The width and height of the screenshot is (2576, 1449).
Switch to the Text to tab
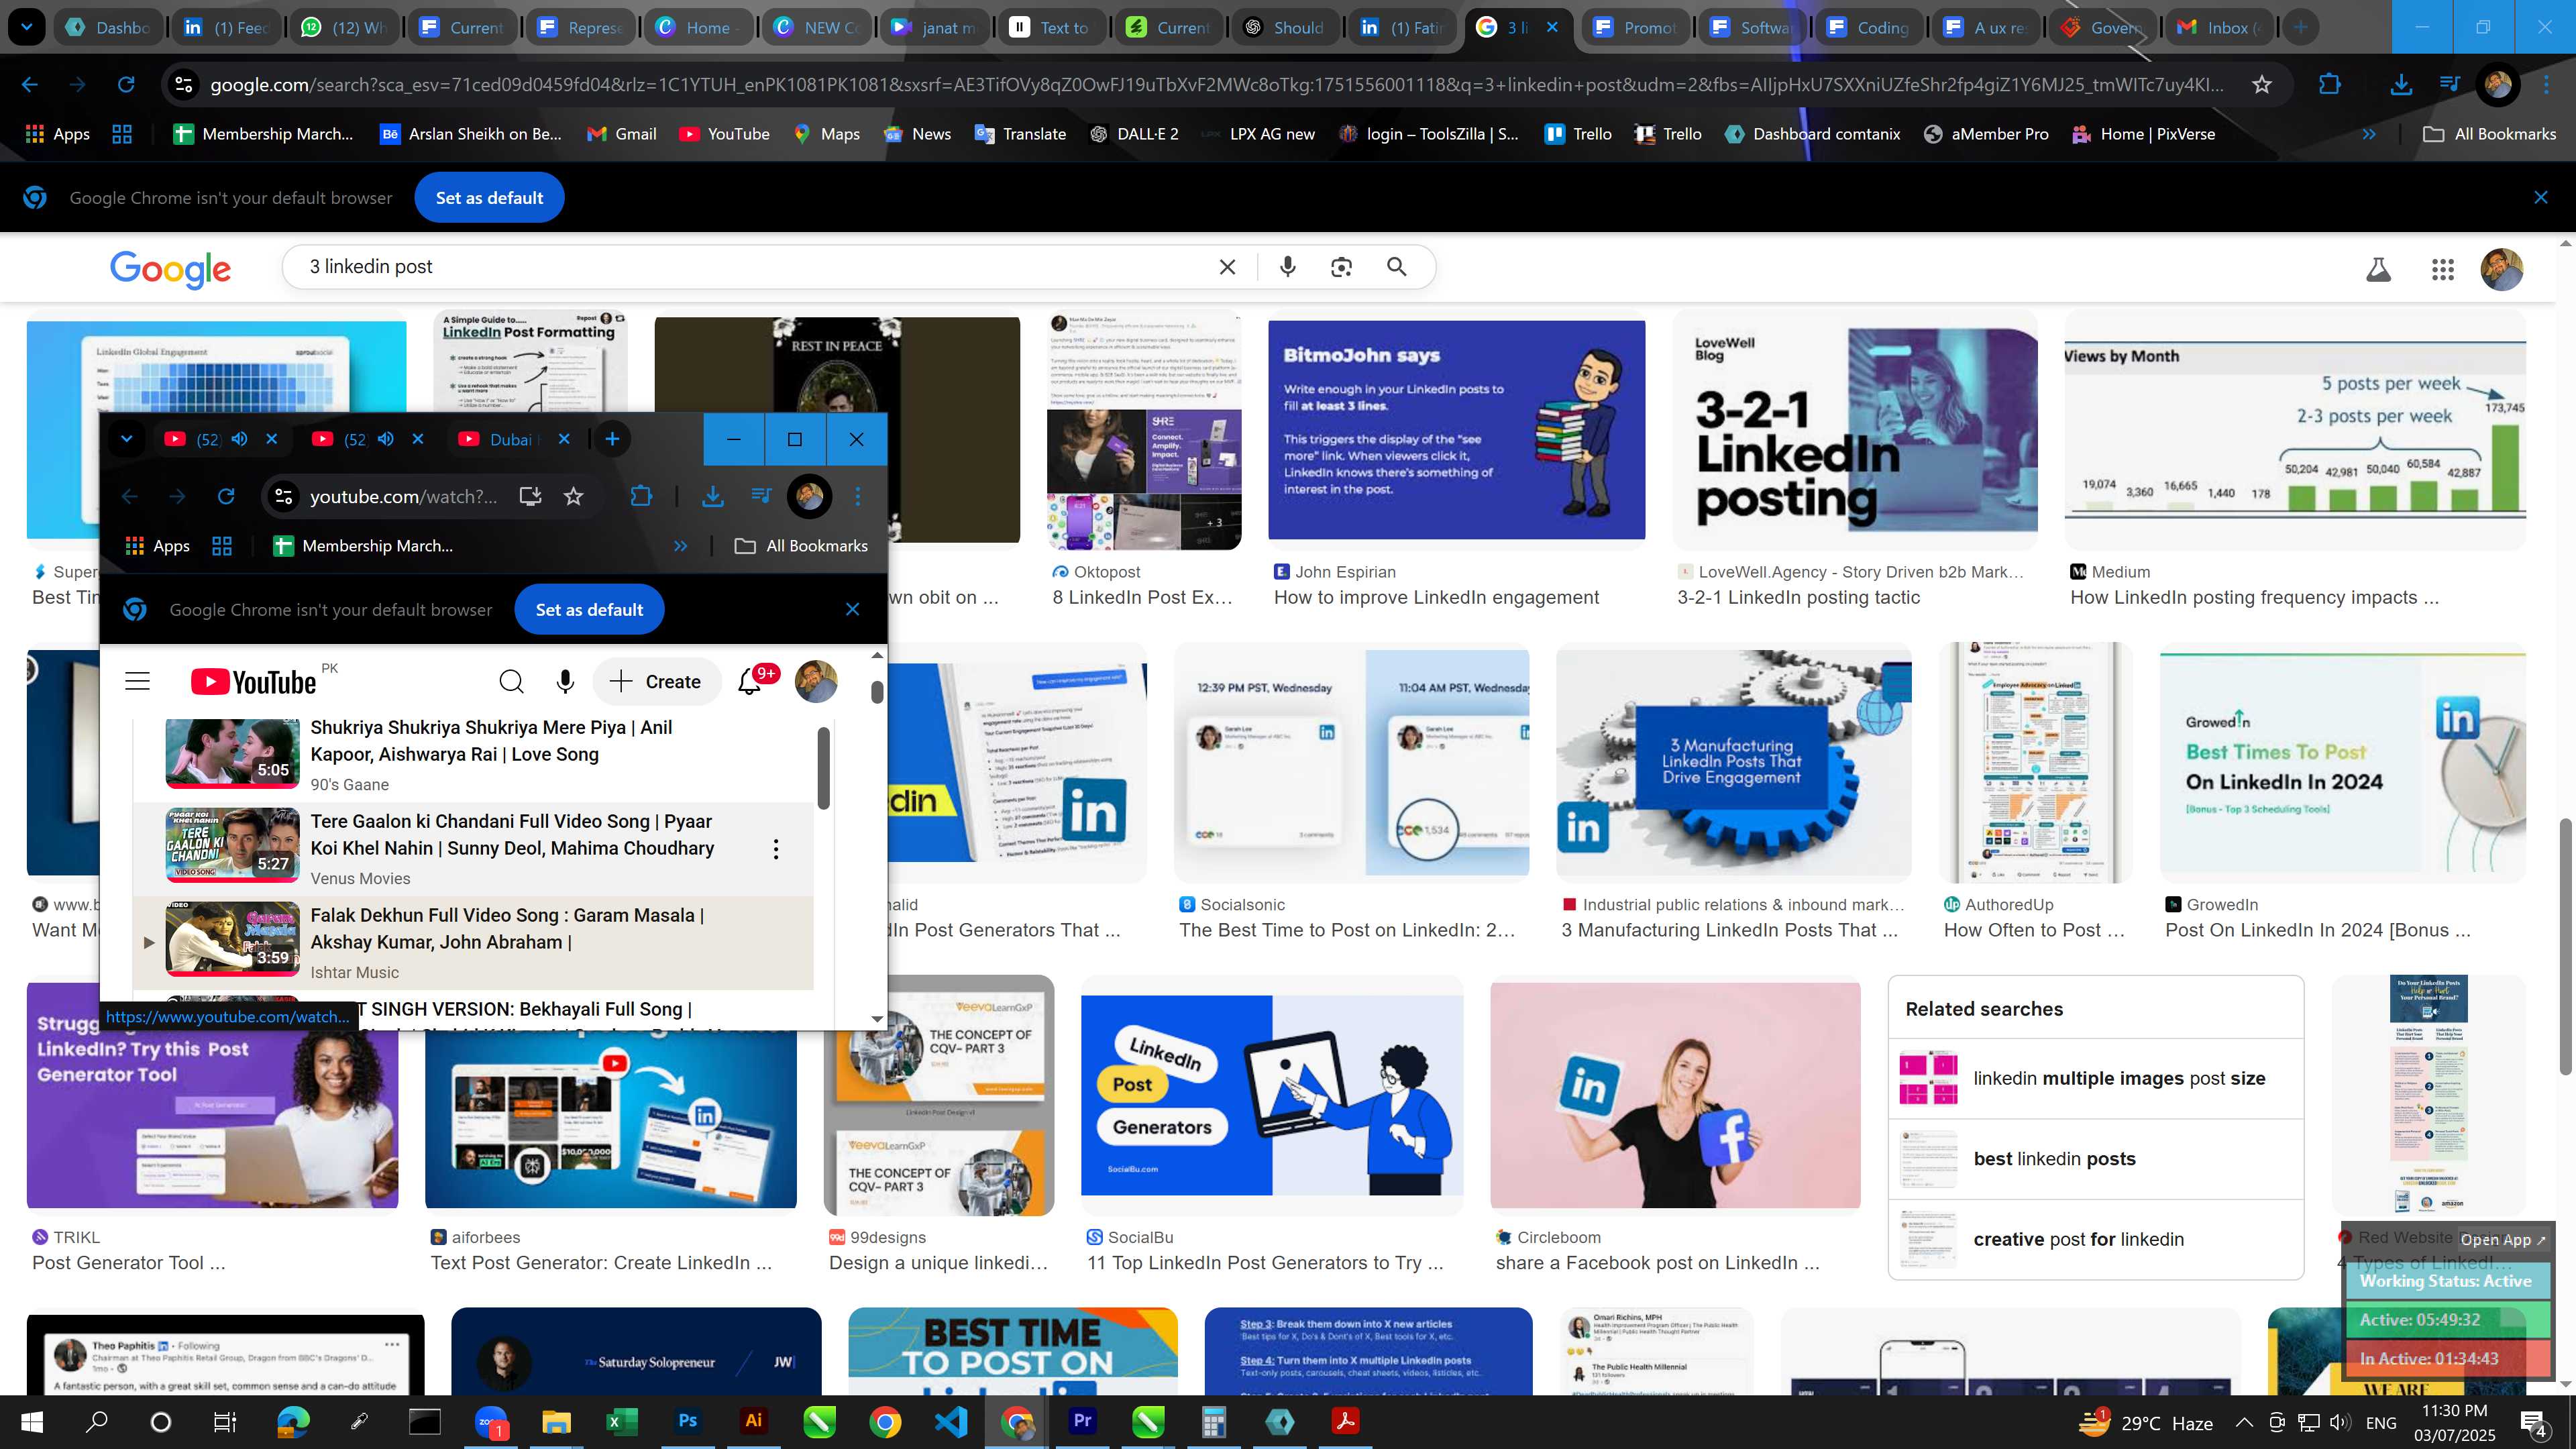(x=1051, y=28)
